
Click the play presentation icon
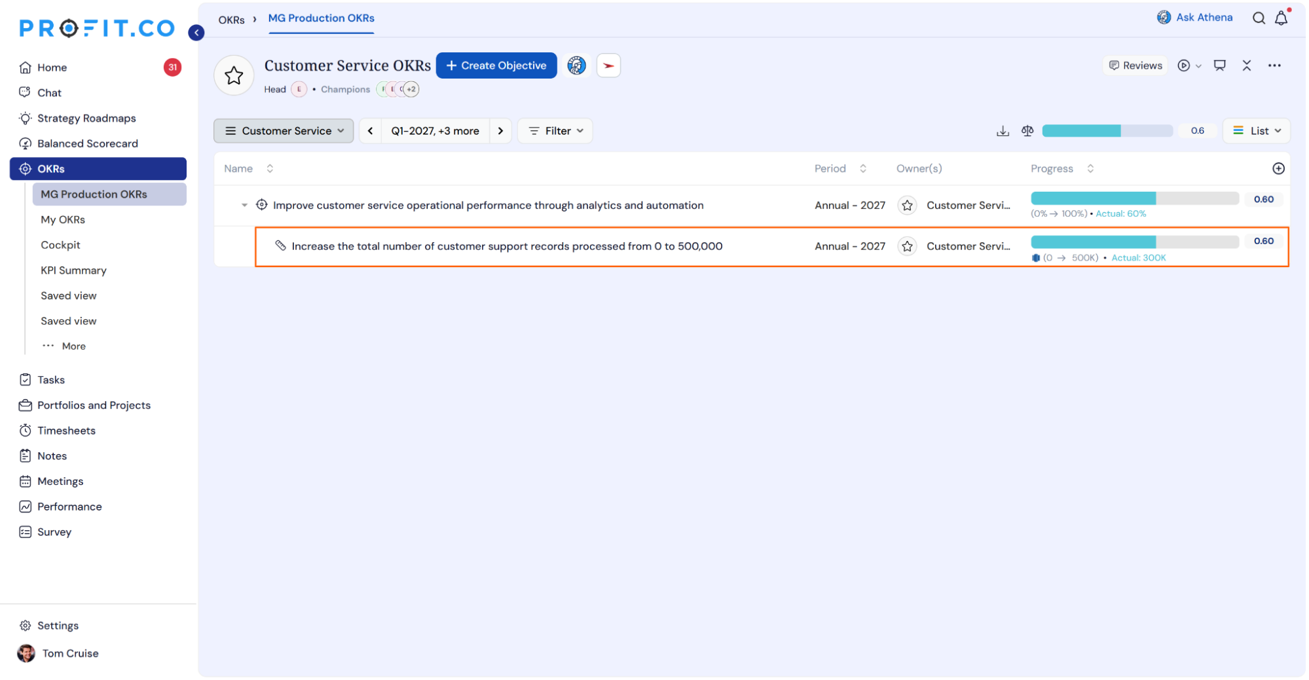[1183, 65]
